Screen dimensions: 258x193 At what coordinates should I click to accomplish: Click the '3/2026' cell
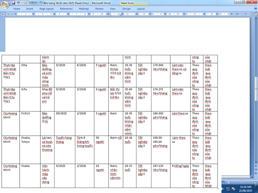pyautogui.click(x=84, y=99)
